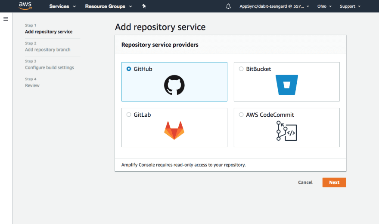The height and width of the screenshot is (224, 379).
Task: Click the 'Amplify Console requires read-only access' note
Action: click(183, 165)
